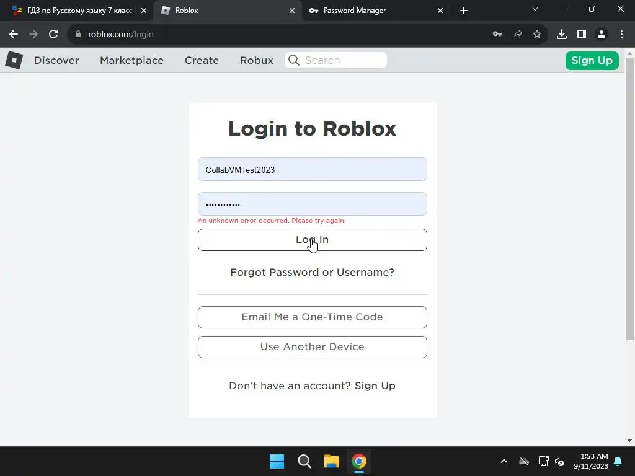
Task: Open clock showing 1:53 AM
Action: [x=591, y=461]
